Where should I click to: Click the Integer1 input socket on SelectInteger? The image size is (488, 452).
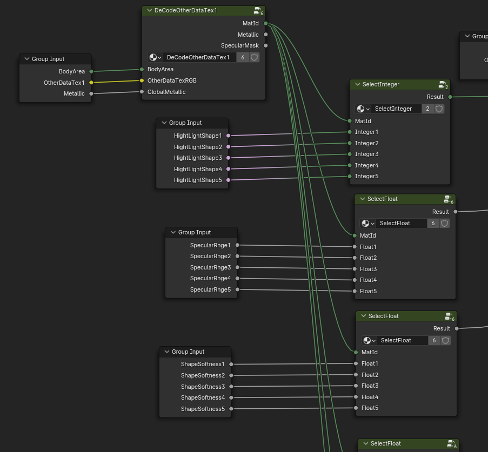(350, 132)
